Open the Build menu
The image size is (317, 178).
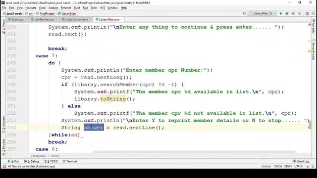[x=77, y=8]
